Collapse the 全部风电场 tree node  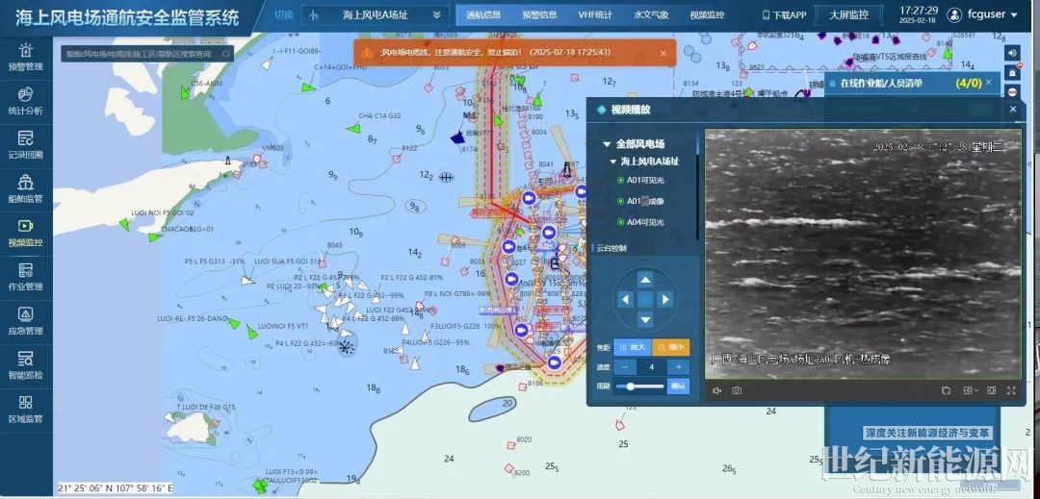coord(608,144)
